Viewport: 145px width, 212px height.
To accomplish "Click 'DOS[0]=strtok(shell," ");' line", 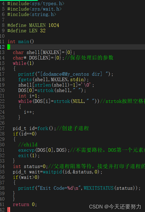I will click(52, 90).
